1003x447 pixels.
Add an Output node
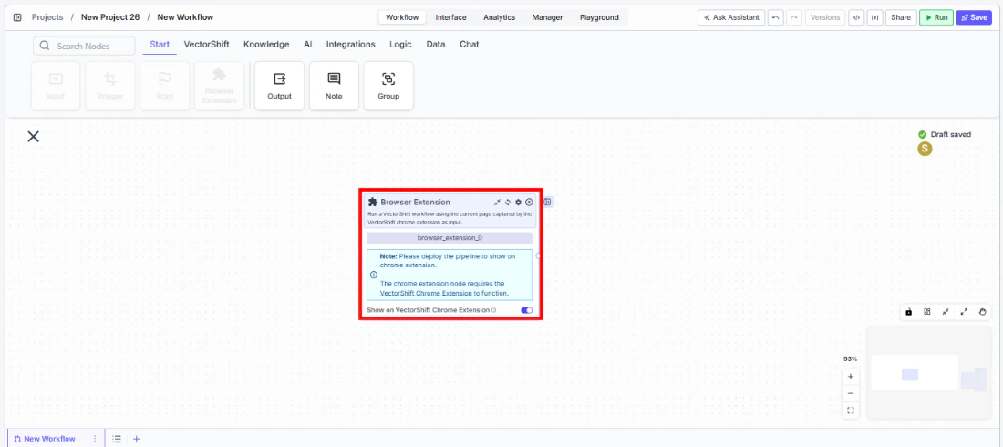[280, 86]
